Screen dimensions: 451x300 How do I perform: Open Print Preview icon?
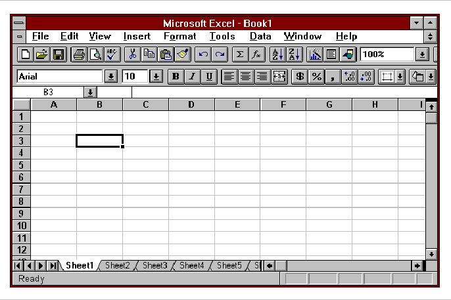pos(96,54)
